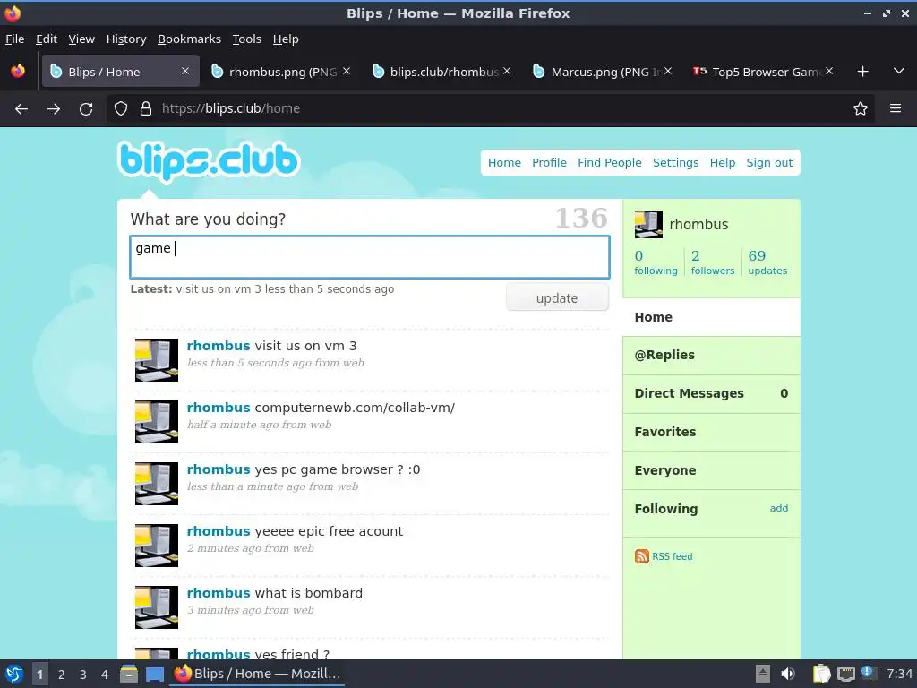Open the Help menu in menu bar
This screenshot has height=688, width=917.
point(286,39)
